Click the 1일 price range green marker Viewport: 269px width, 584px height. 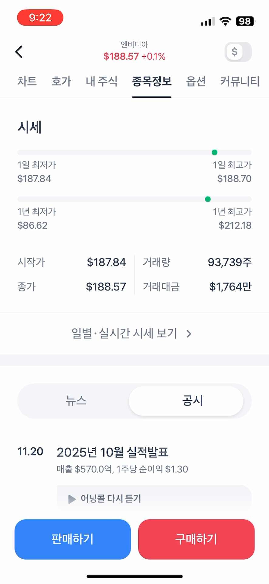(x=214, y=152)
